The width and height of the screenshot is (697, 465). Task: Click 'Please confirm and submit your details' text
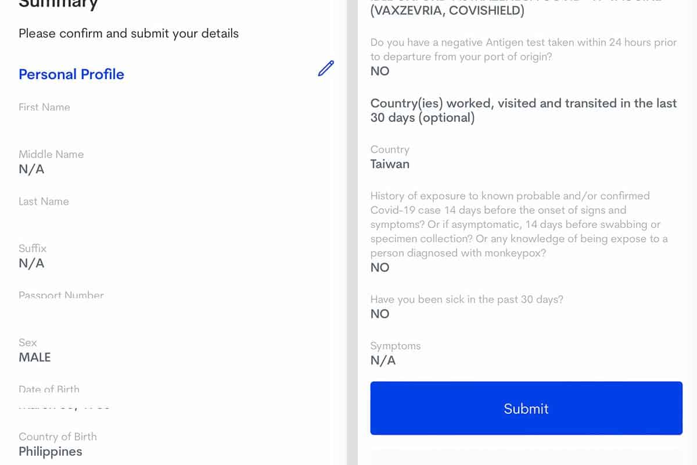pos(128,33)
